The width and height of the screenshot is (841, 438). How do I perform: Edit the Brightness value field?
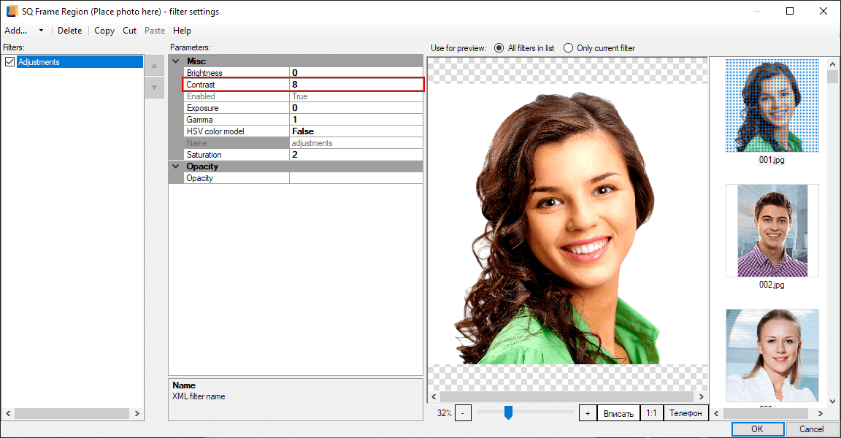click(356, 72)
